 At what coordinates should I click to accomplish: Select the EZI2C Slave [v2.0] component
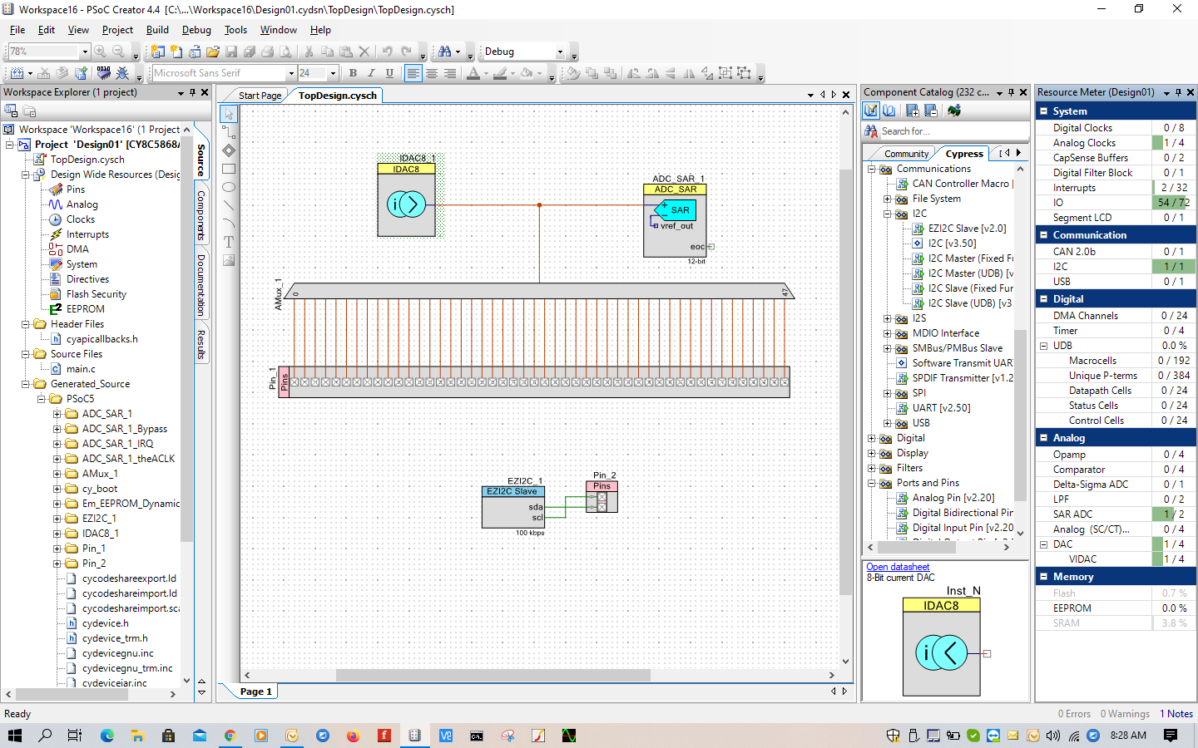(x=967, y=229)
